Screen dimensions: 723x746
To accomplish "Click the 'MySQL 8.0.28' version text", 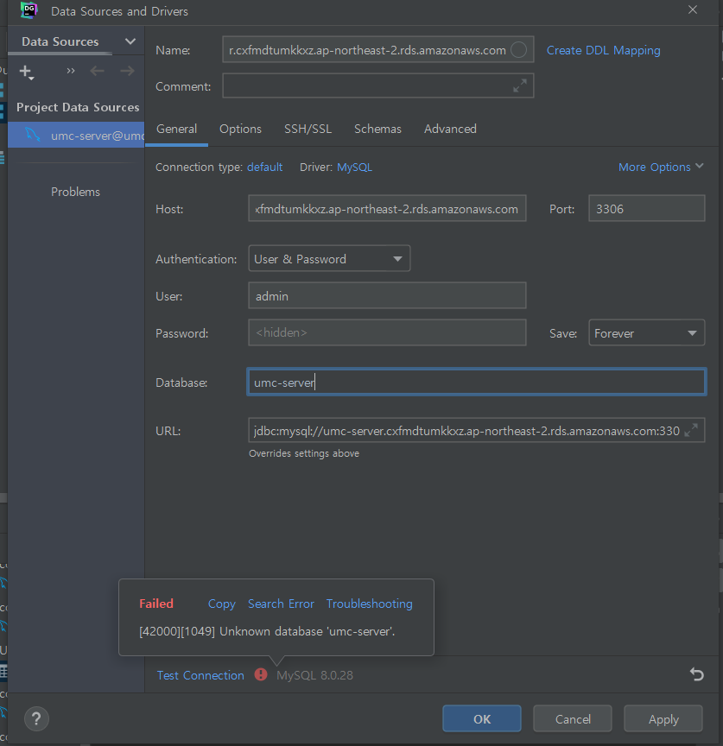I will tap(314, 675).
